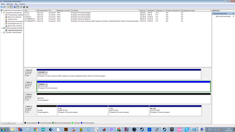Select Планировщик заданий clock icon
Screen dimensions: 235x132
click(6, 15)
